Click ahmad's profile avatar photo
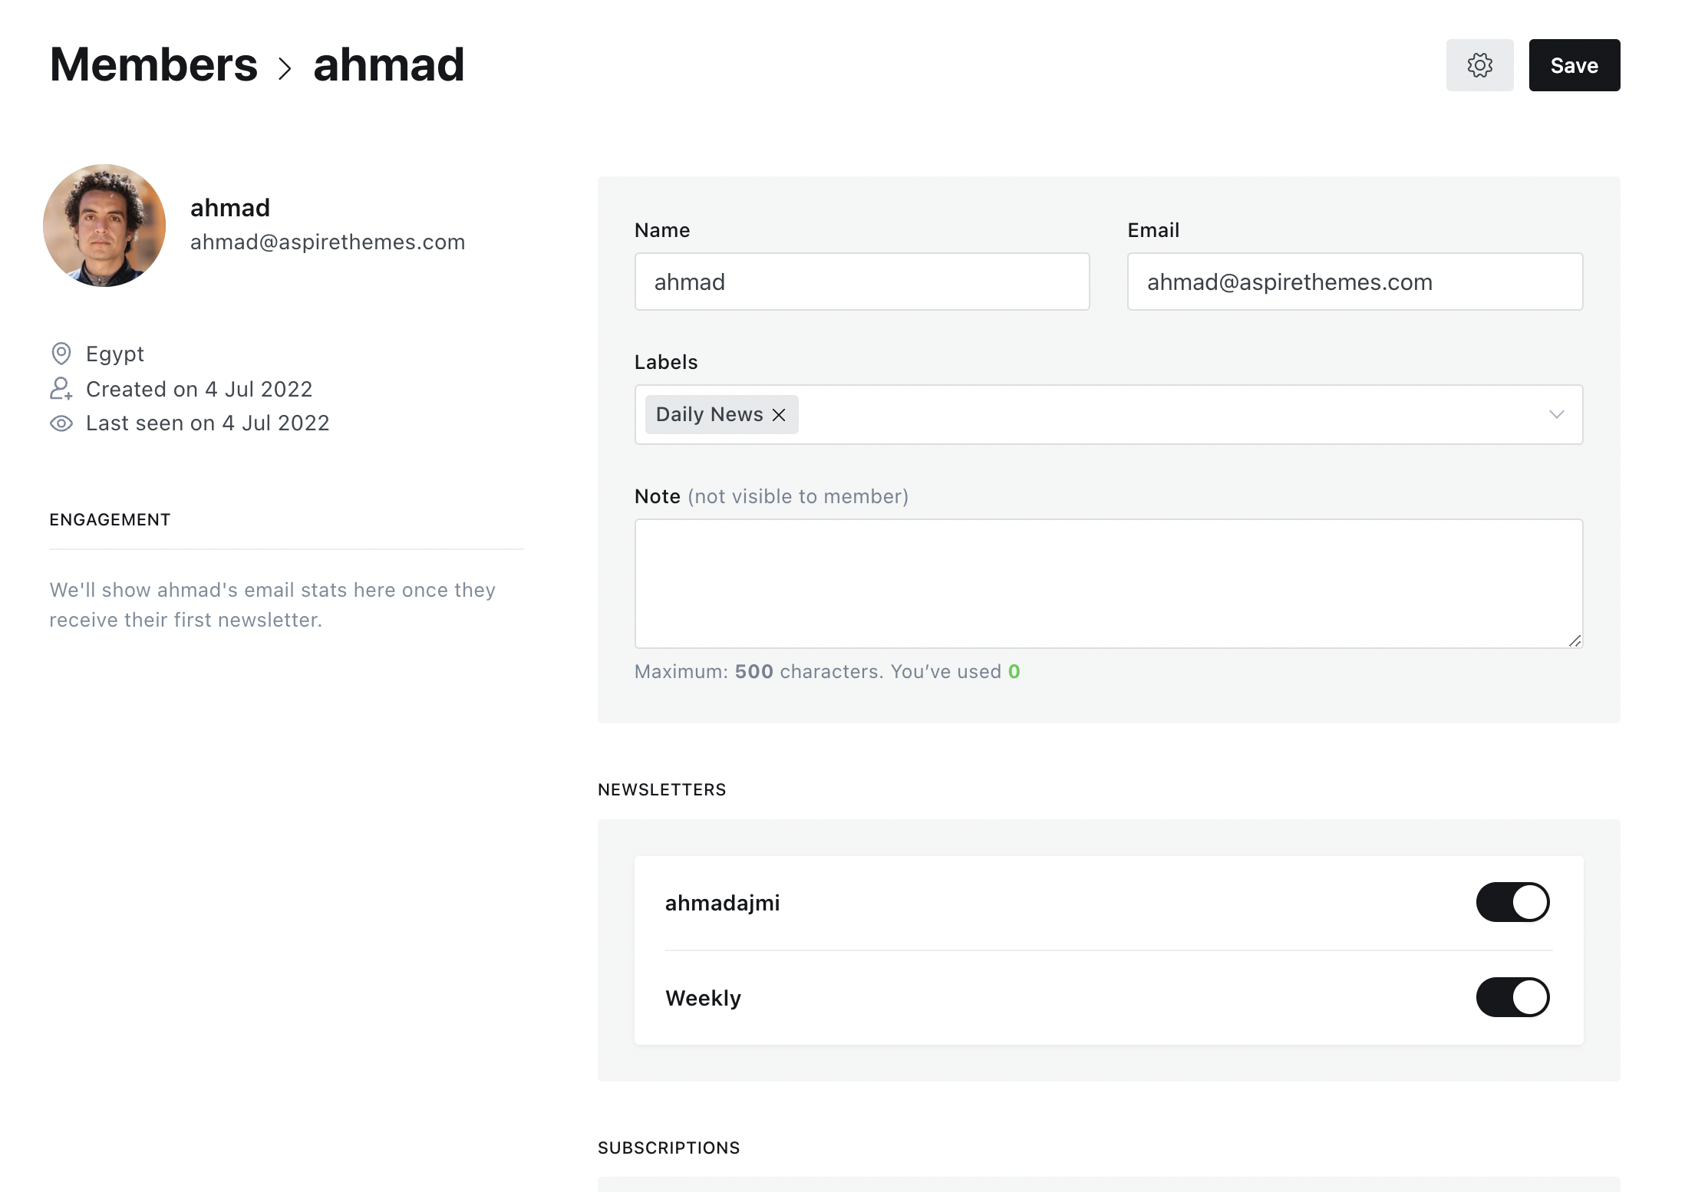 [x=104, y=226]
